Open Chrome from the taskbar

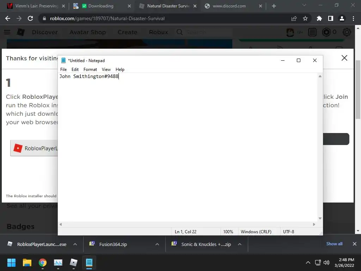pyautogui.click(x=43, y=263)
